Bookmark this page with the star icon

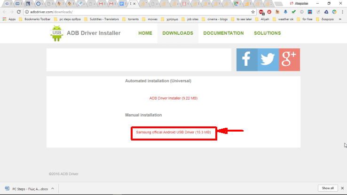click(x=253, y=12)
